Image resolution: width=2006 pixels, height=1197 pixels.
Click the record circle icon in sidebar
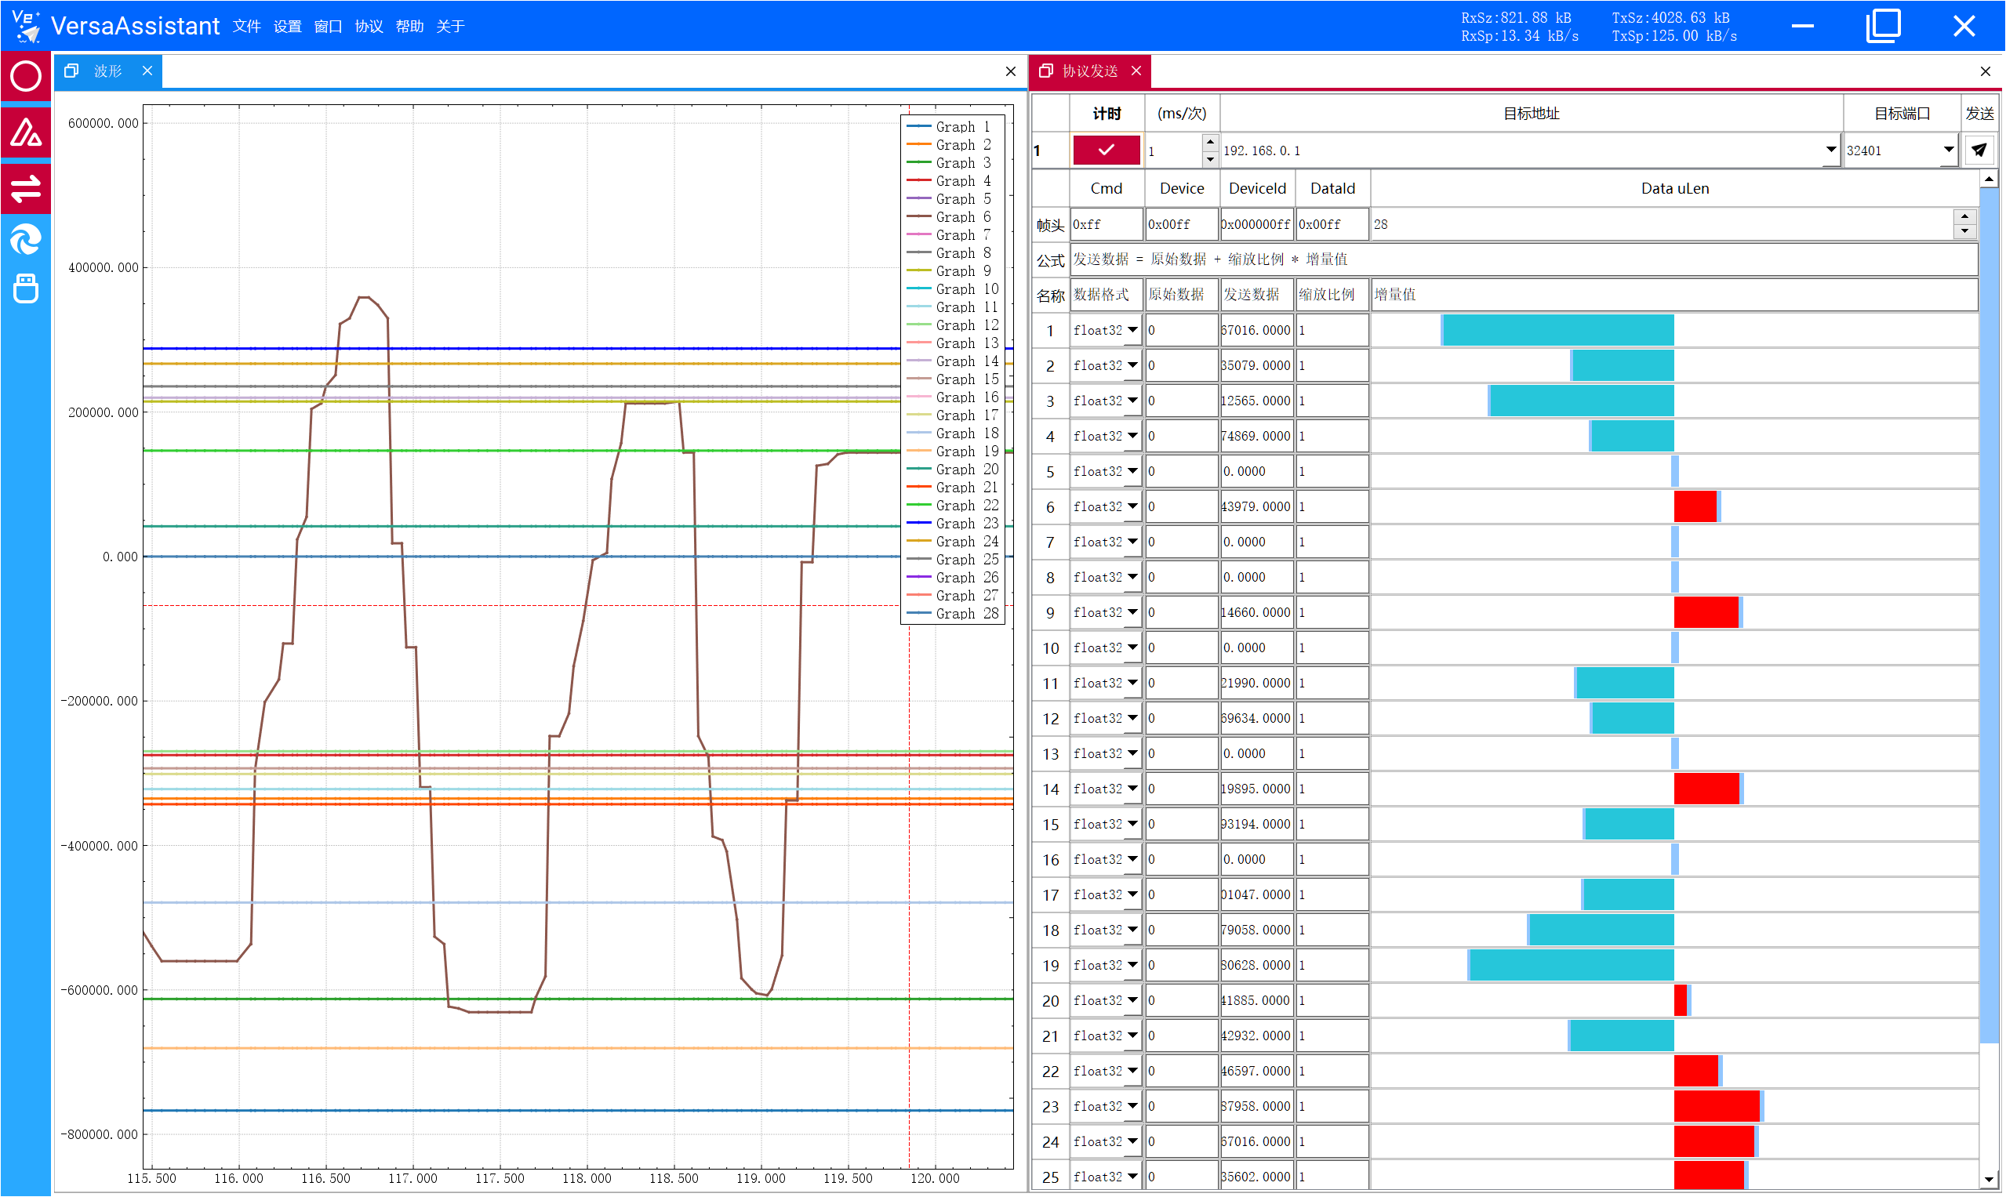[x=26, y=77]
